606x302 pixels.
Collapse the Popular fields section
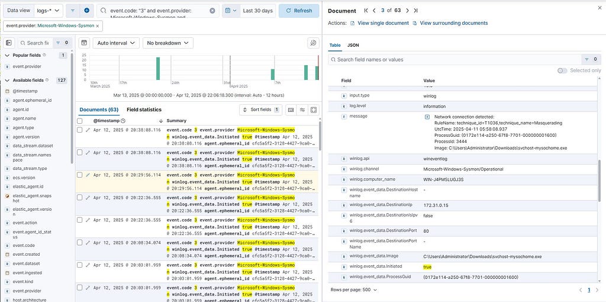coord(7,55)
